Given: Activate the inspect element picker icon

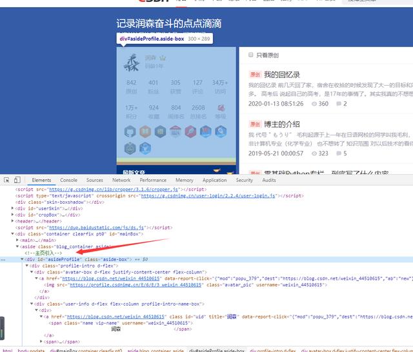Looking at the screenshot, I should point(6,180).
